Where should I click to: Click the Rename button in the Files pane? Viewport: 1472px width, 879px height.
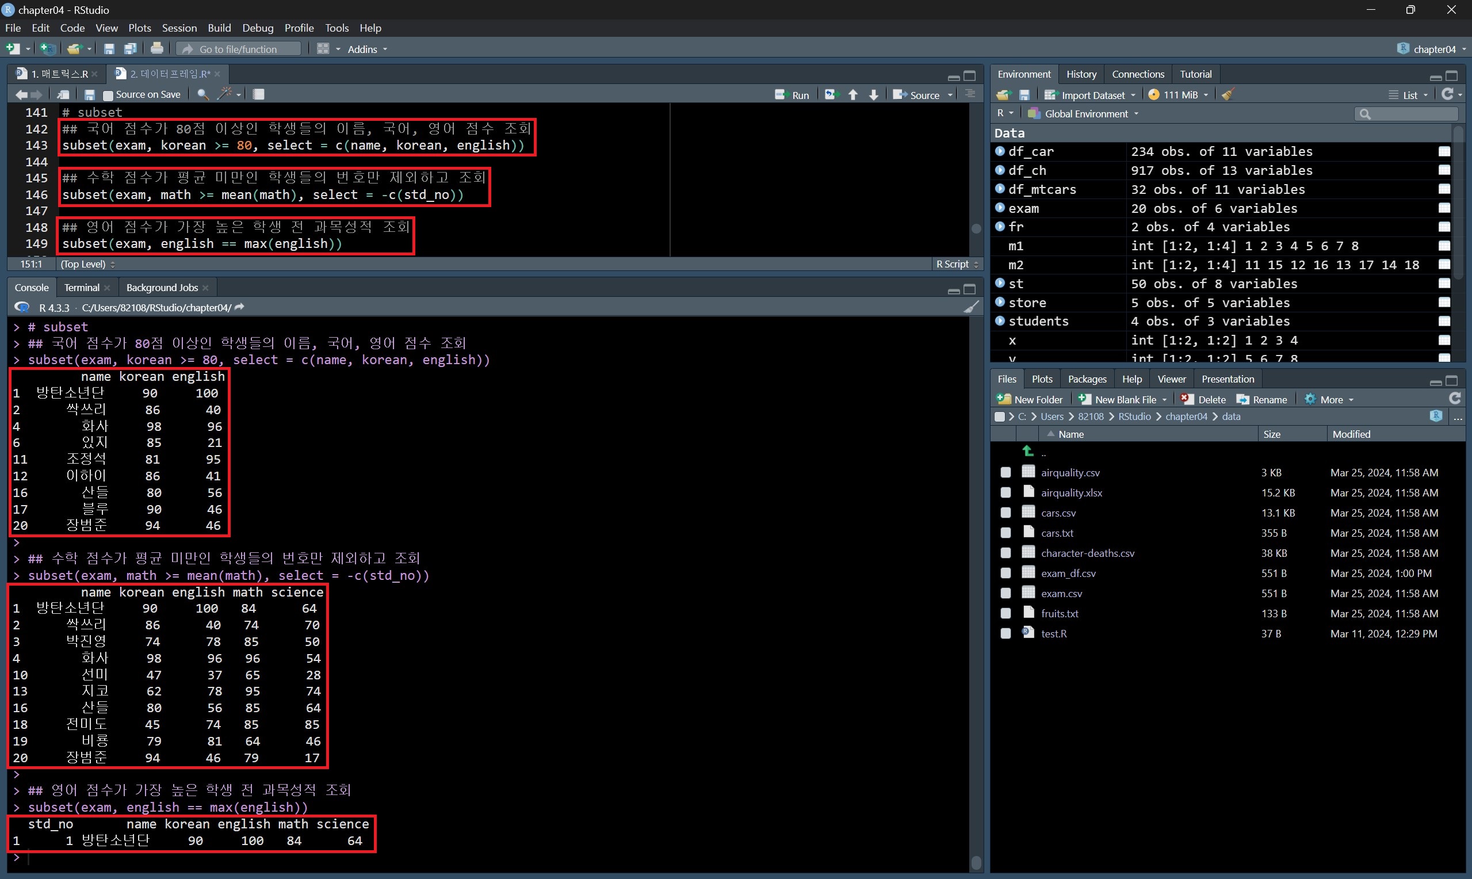1262,399
